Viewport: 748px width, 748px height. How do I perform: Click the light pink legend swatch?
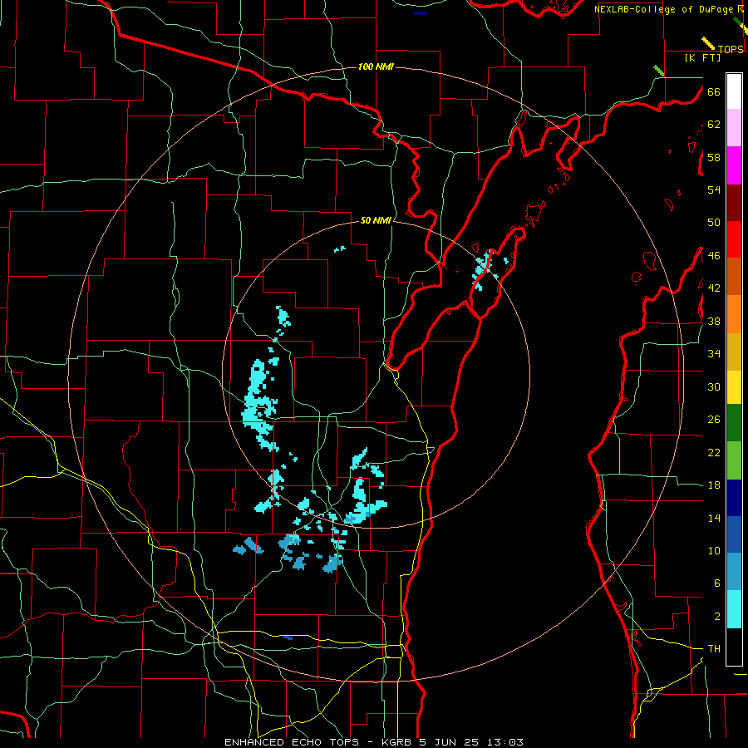[x=734, y=128]
